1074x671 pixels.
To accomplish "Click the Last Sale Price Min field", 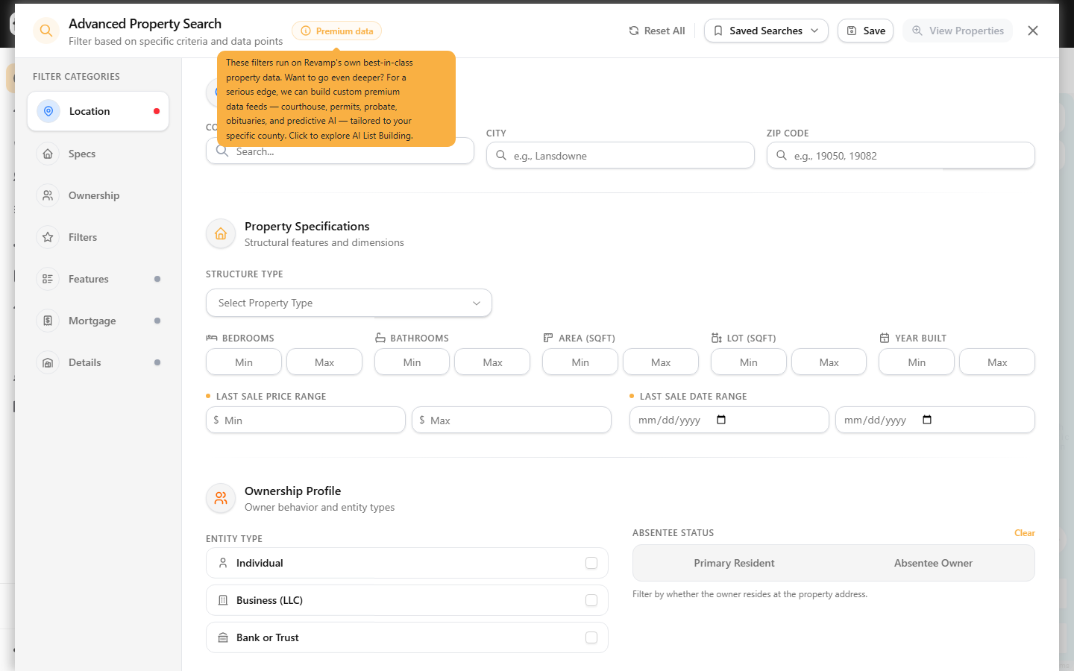I will pos(306,420).
